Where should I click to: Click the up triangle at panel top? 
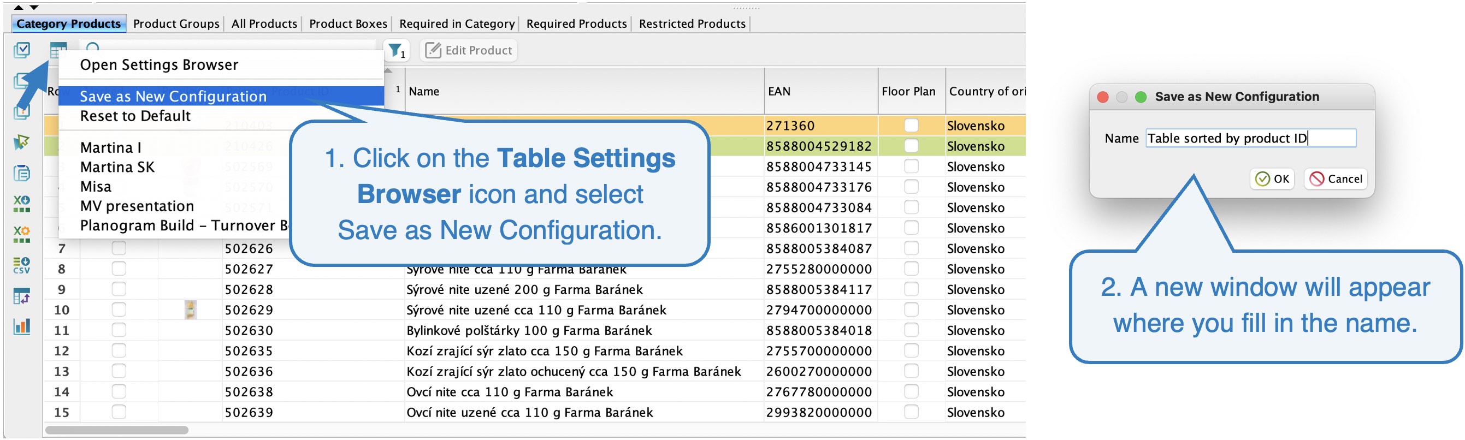(x=18, y=8)
